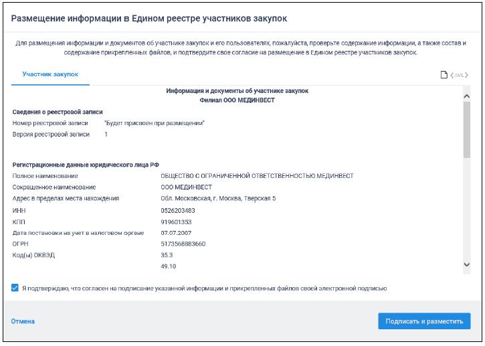This screenshot has width=485, height=346.
Task: Click the heading 'Филиал ООО МЕДИНВЕСТ'
Action: (237, 100)
